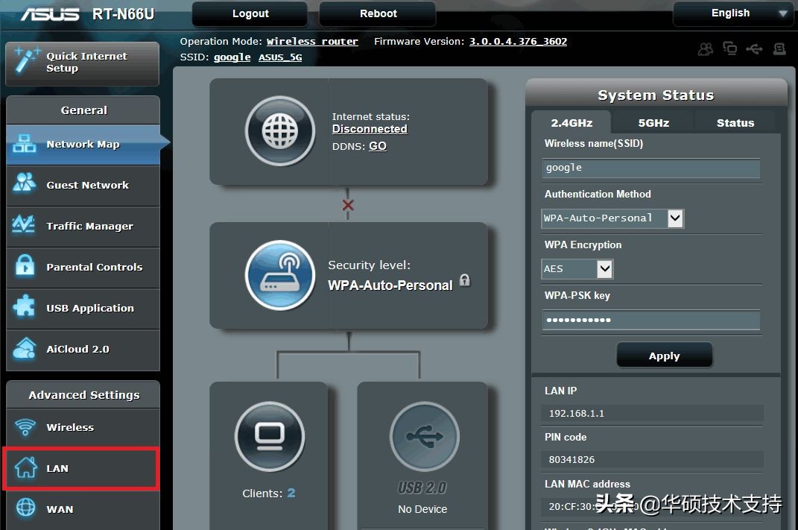Screen dimensions: 798x530
Task: Open Wireless advanced settings
Action: 83,428
